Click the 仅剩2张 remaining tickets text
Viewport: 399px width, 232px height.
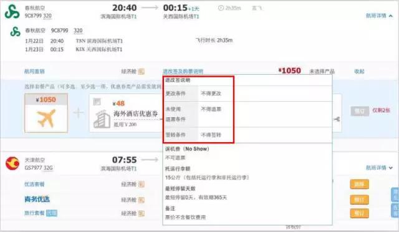click(381, 110)
